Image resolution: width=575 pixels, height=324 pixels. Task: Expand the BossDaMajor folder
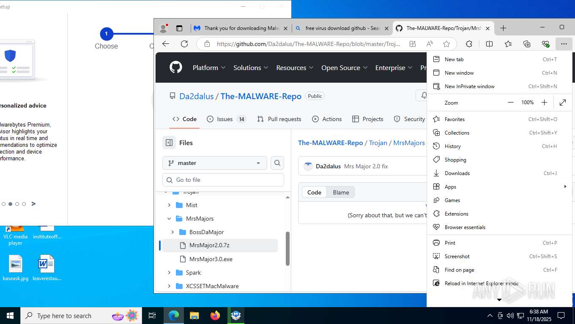[172, 232]
